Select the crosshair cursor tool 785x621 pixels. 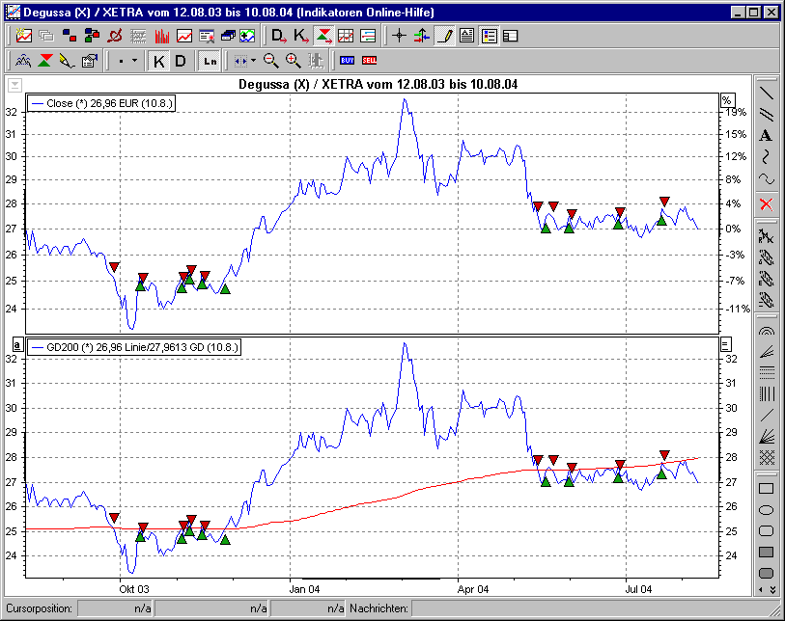[399, 37]
